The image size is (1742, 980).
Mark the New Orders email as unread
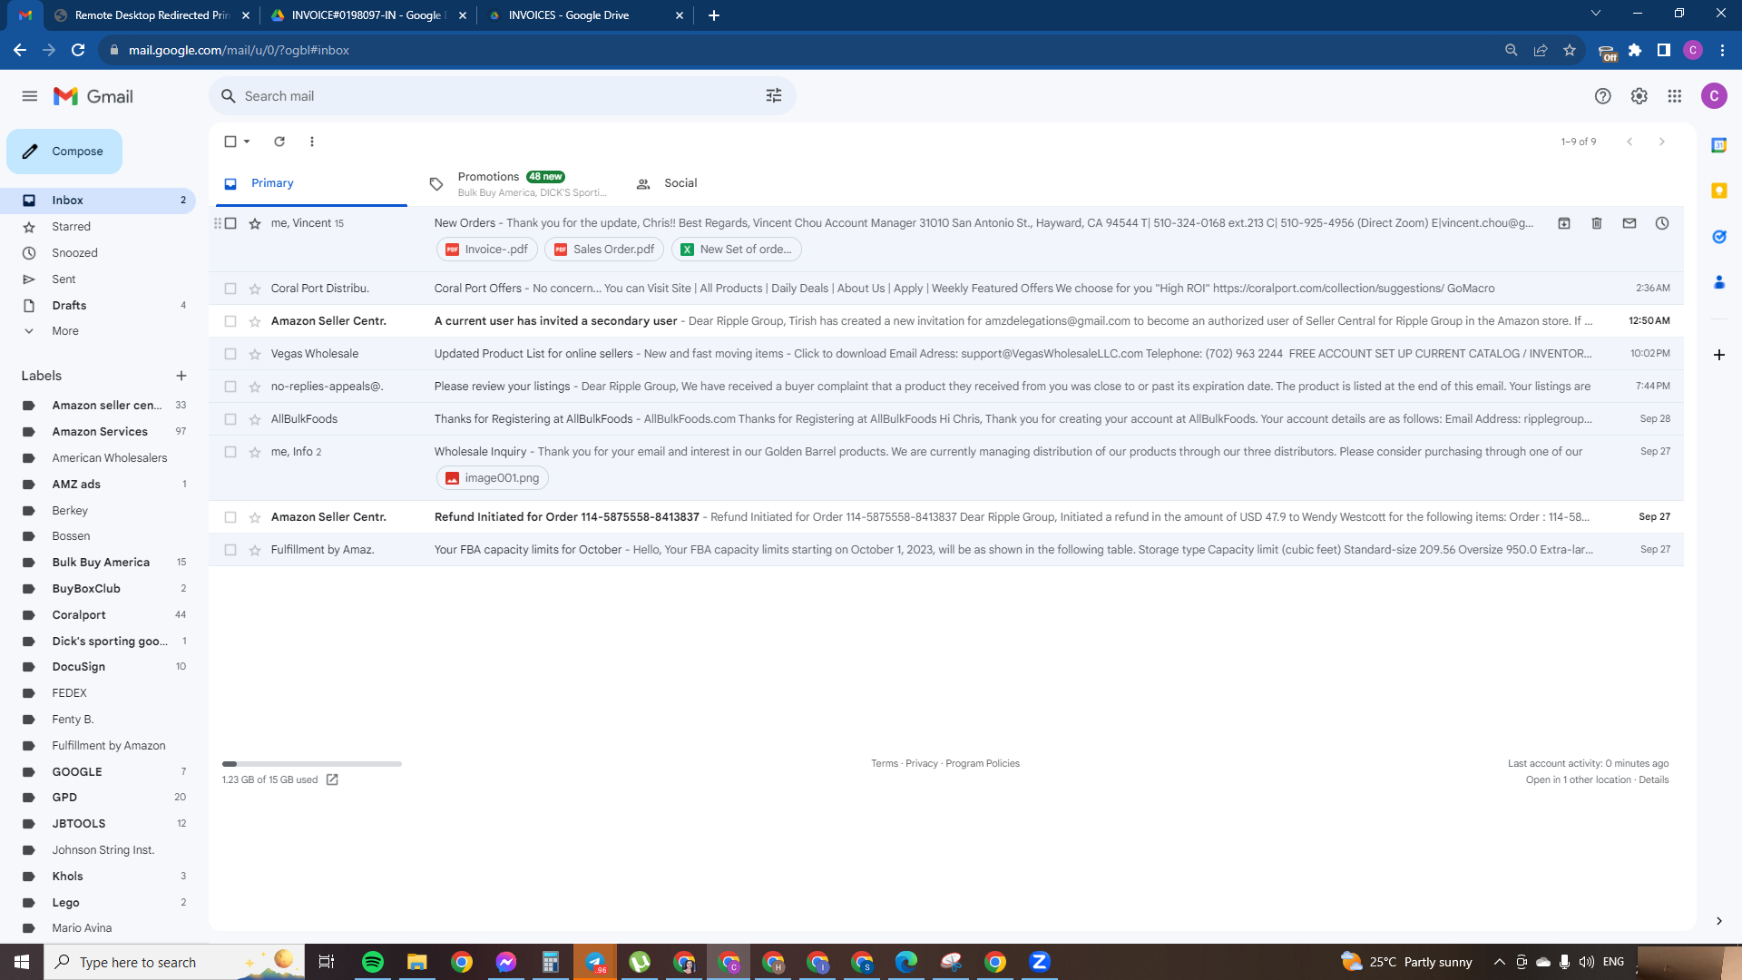pyautogui.click(x=1629, y=223)
